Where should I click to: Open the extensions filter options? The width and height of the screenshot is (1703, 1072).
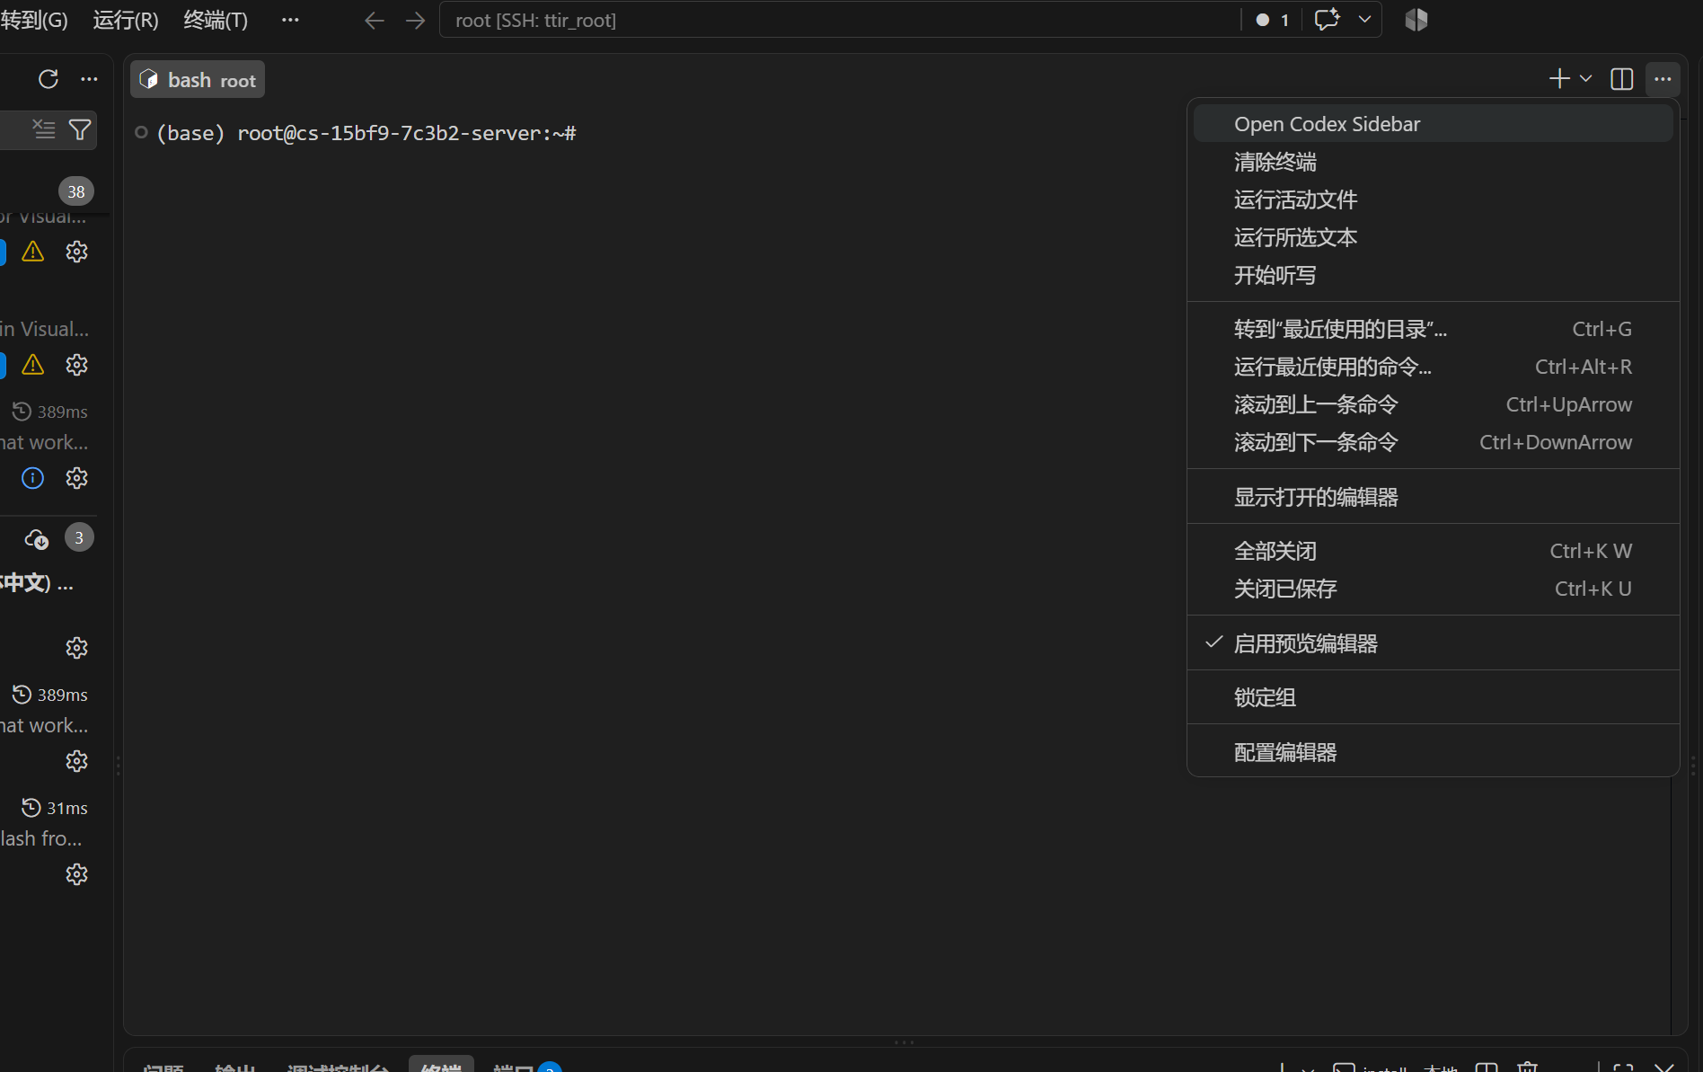80,129
